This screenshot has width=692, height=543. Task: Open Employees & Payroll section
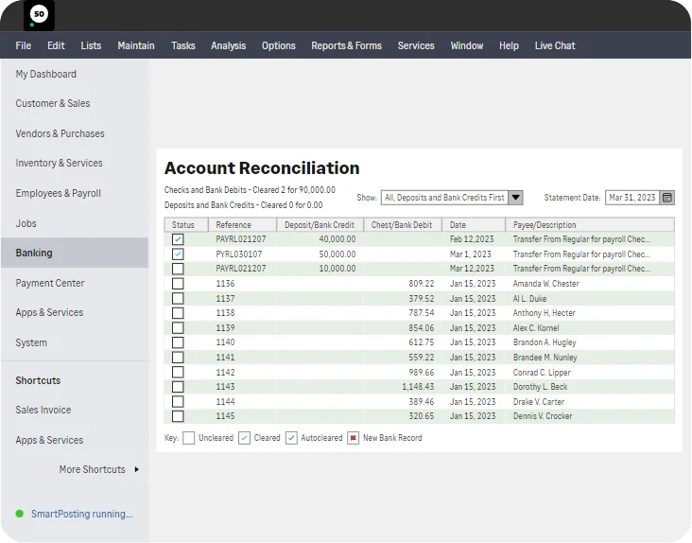pyautogui.click(x=59, y=193)
